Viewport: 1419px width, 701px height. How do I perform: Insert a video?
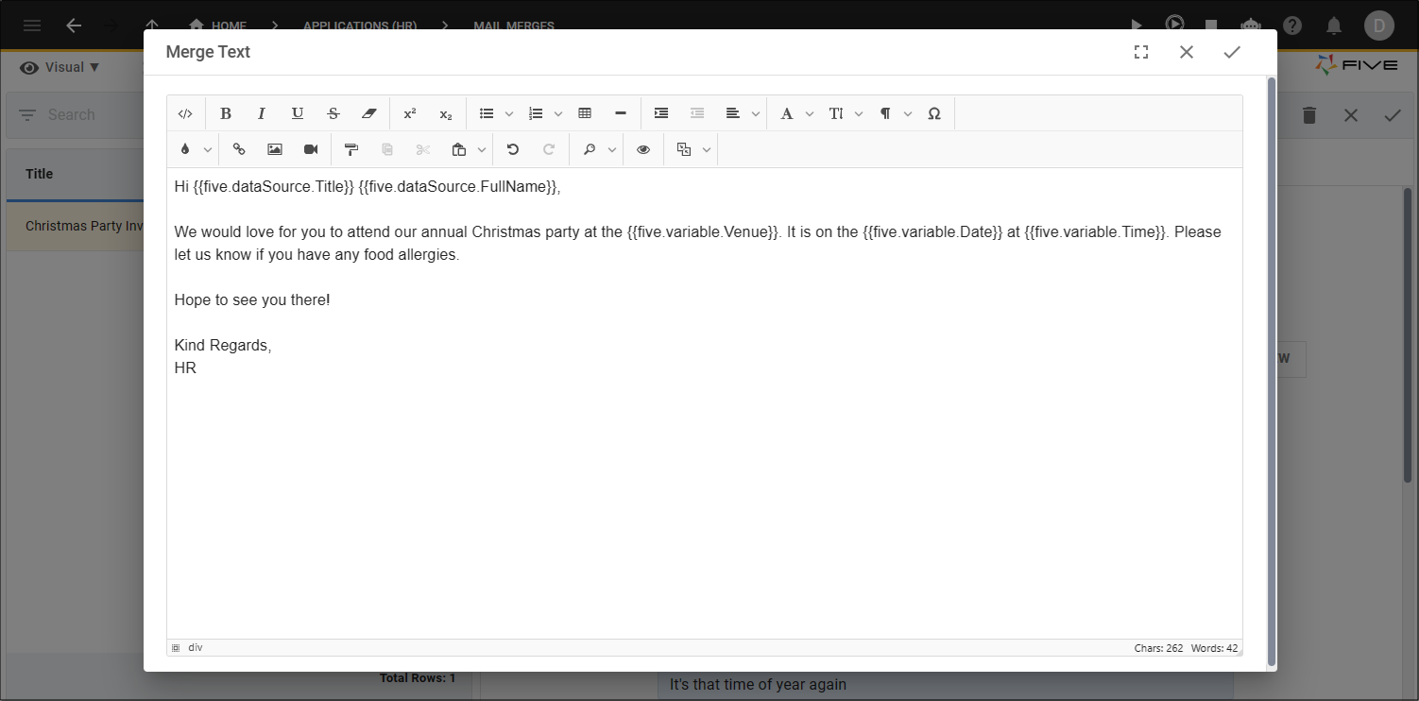click(x=311, y=149)
